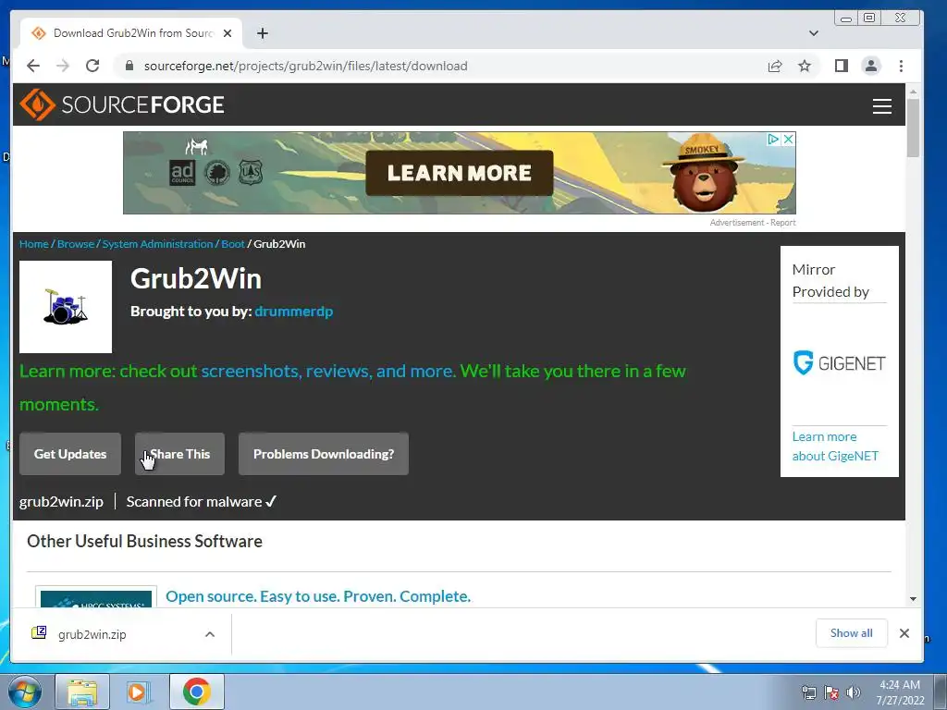This screenshot has width=947, height=710.
Task: Click the Get Updates button
Action: (x=70, y=454)
